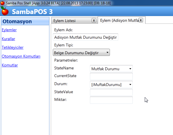173x135 pixels.
Task: Click the Eylem Adı text field
Action: coord(86,38)
